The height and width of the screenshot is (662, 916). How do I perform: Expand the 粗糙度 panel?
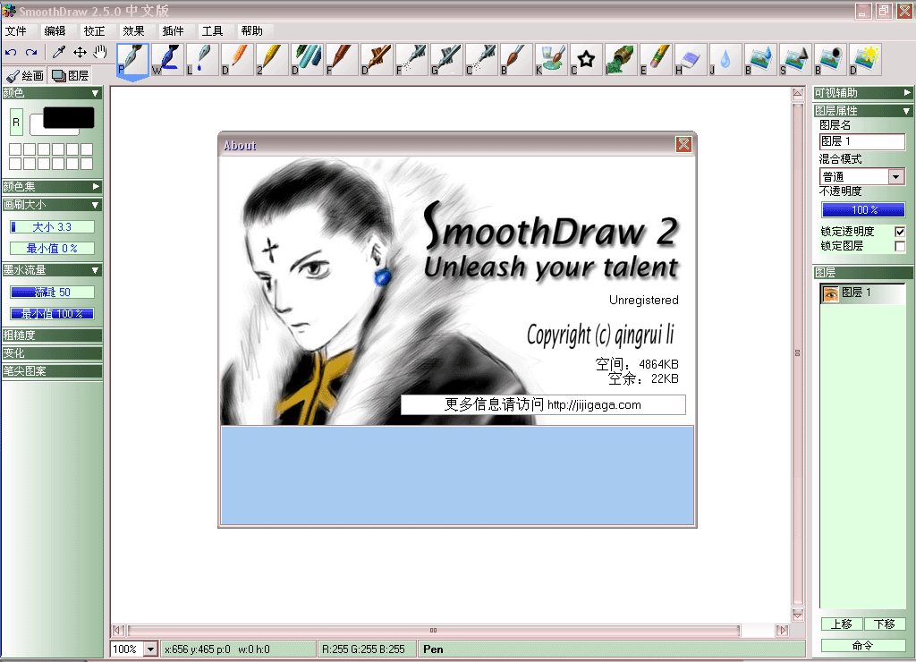tap(52, 335)
